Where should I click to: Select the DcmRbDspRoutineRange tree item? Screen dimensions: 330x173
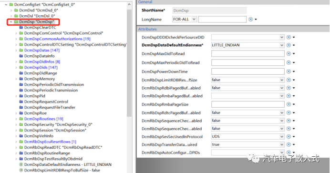pyautogui.click(x=47, y=153)
